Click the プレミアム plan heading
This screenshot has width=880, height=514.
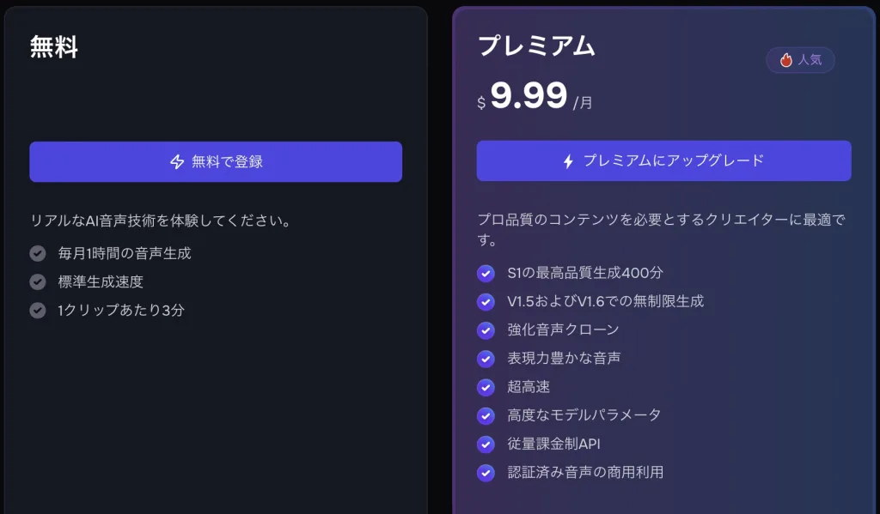pos(536,45)
